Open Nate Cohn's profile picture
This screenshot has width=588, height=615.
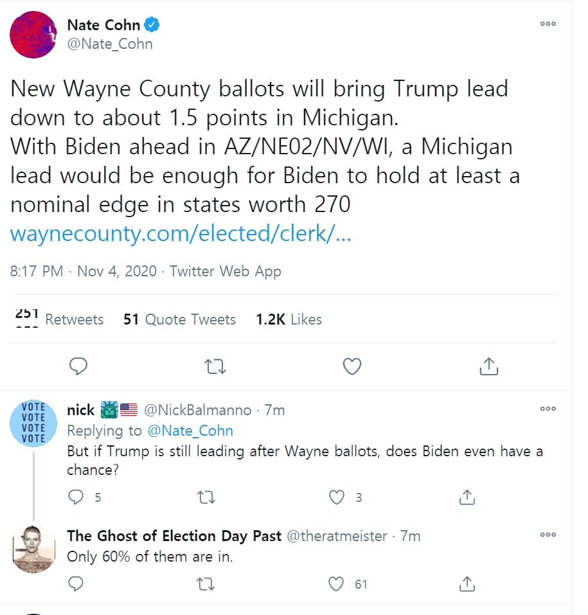(x=33, y=35)
